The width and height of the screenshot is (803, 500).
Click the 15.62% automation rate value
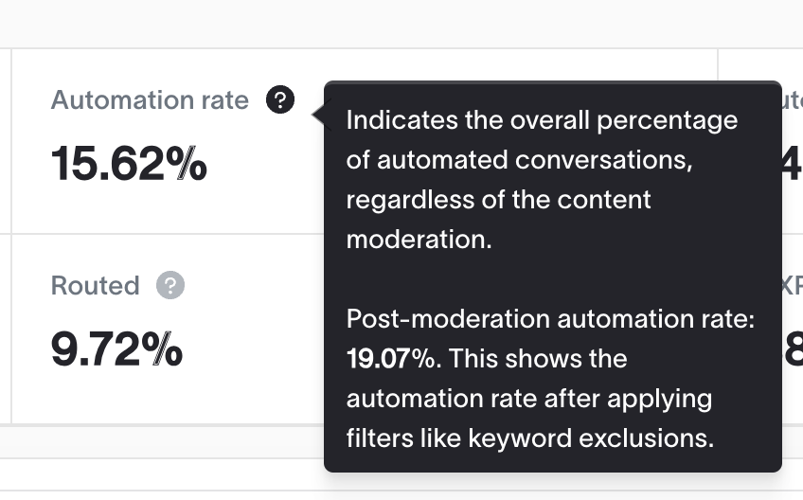129,164
